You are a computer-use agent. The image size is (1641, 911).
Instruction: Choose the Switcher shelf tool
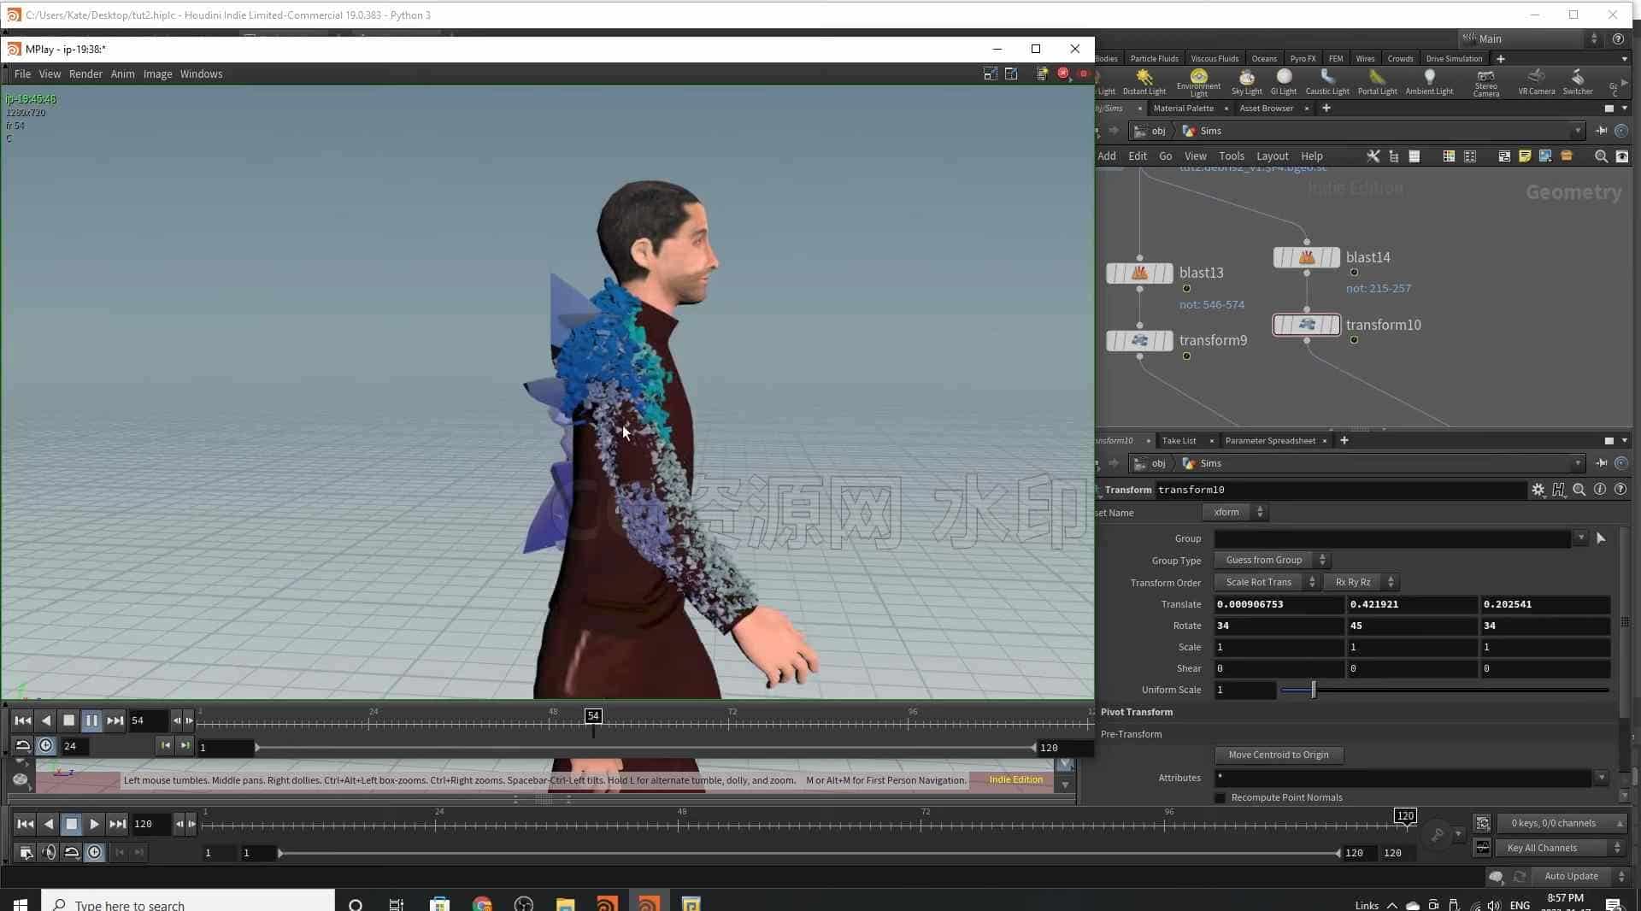click(x=1577, y=82)
